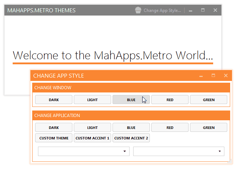The image size is (245, 173).
Task: Set window theme to Light
Action: [x=92, y=100]
